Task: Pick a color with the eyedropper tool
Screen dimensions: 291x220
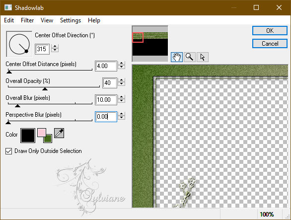Action: (59, 133)
